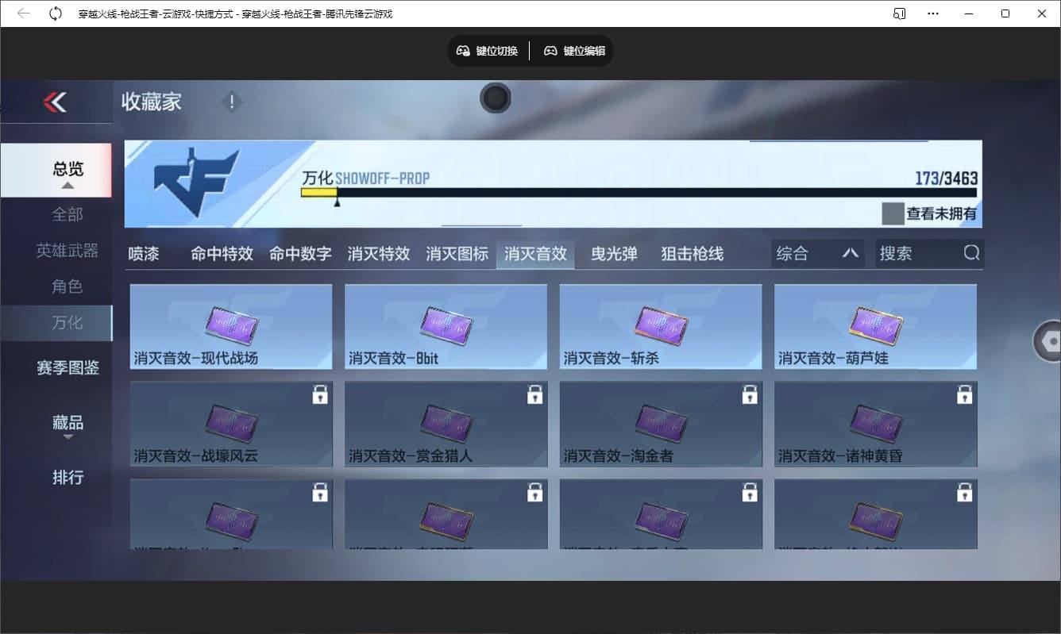Viewport: 1061px width, 634px height.
Task: Click the screencast icon in the browser toolbar
Action: [898, 13]
